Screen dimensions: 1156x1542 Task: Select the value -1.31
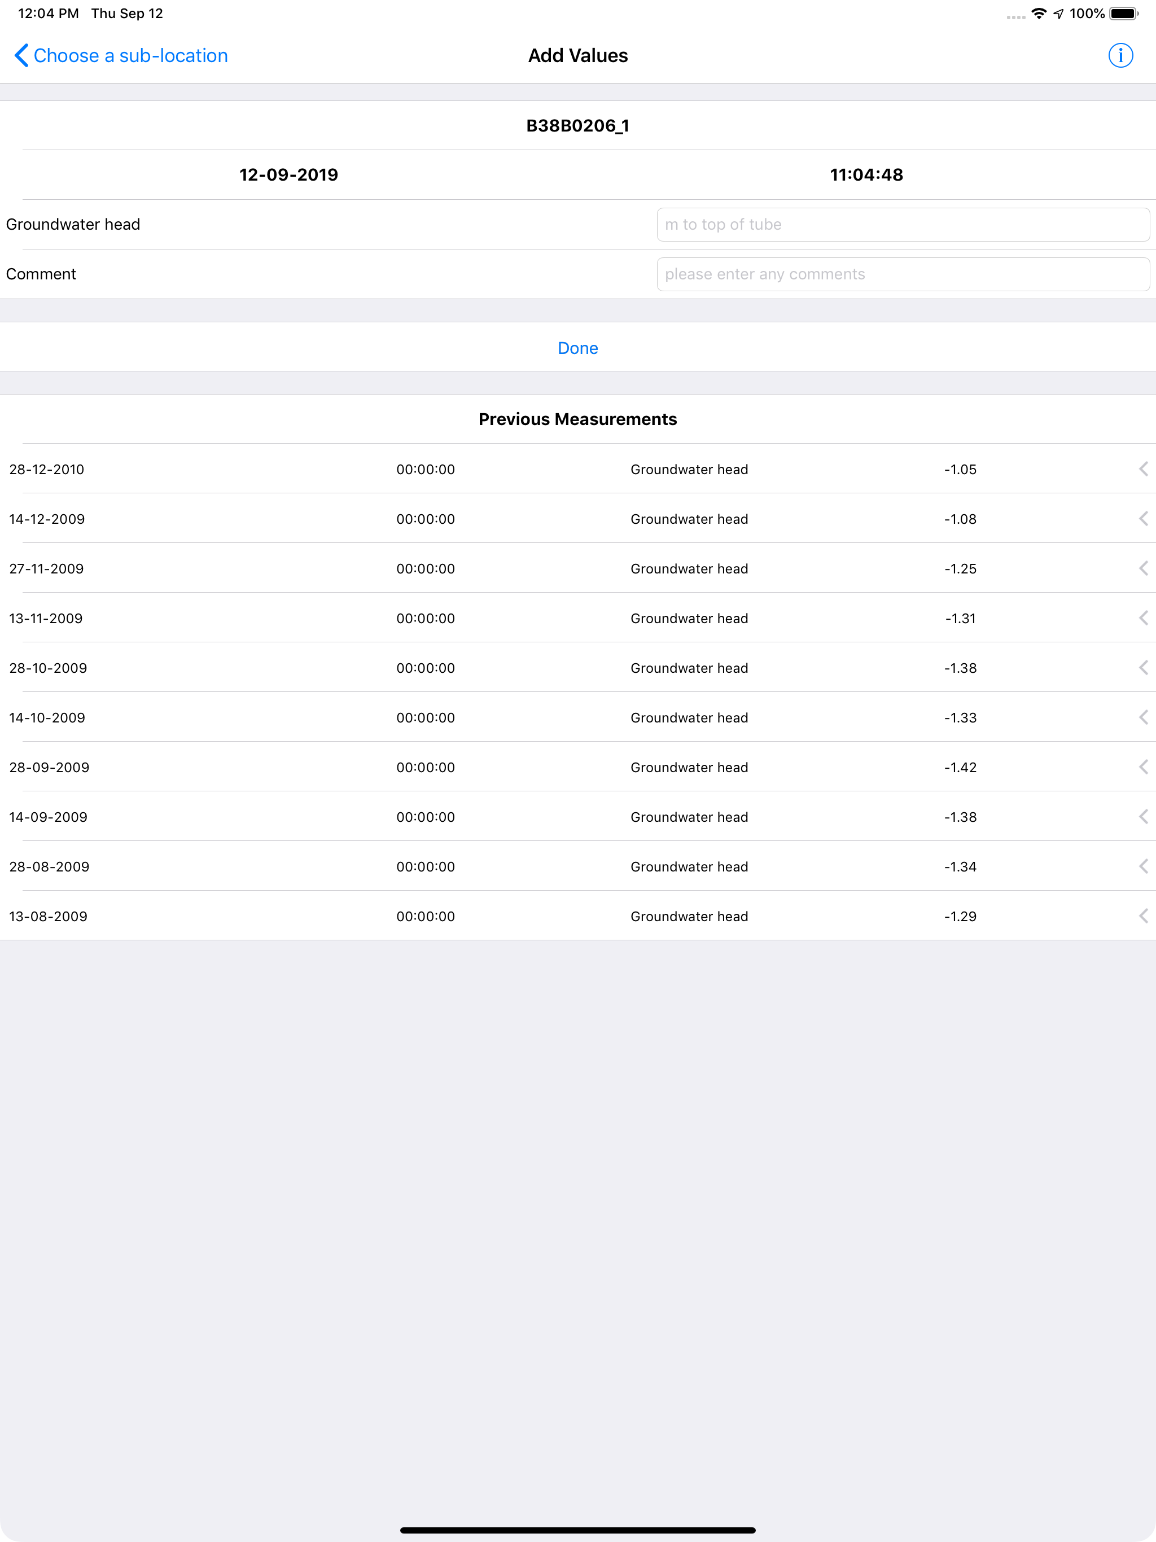pyautogui.click(x=960, y=619)
